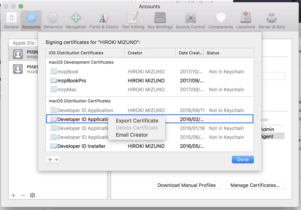Switch to Navigation preferences

76,21
